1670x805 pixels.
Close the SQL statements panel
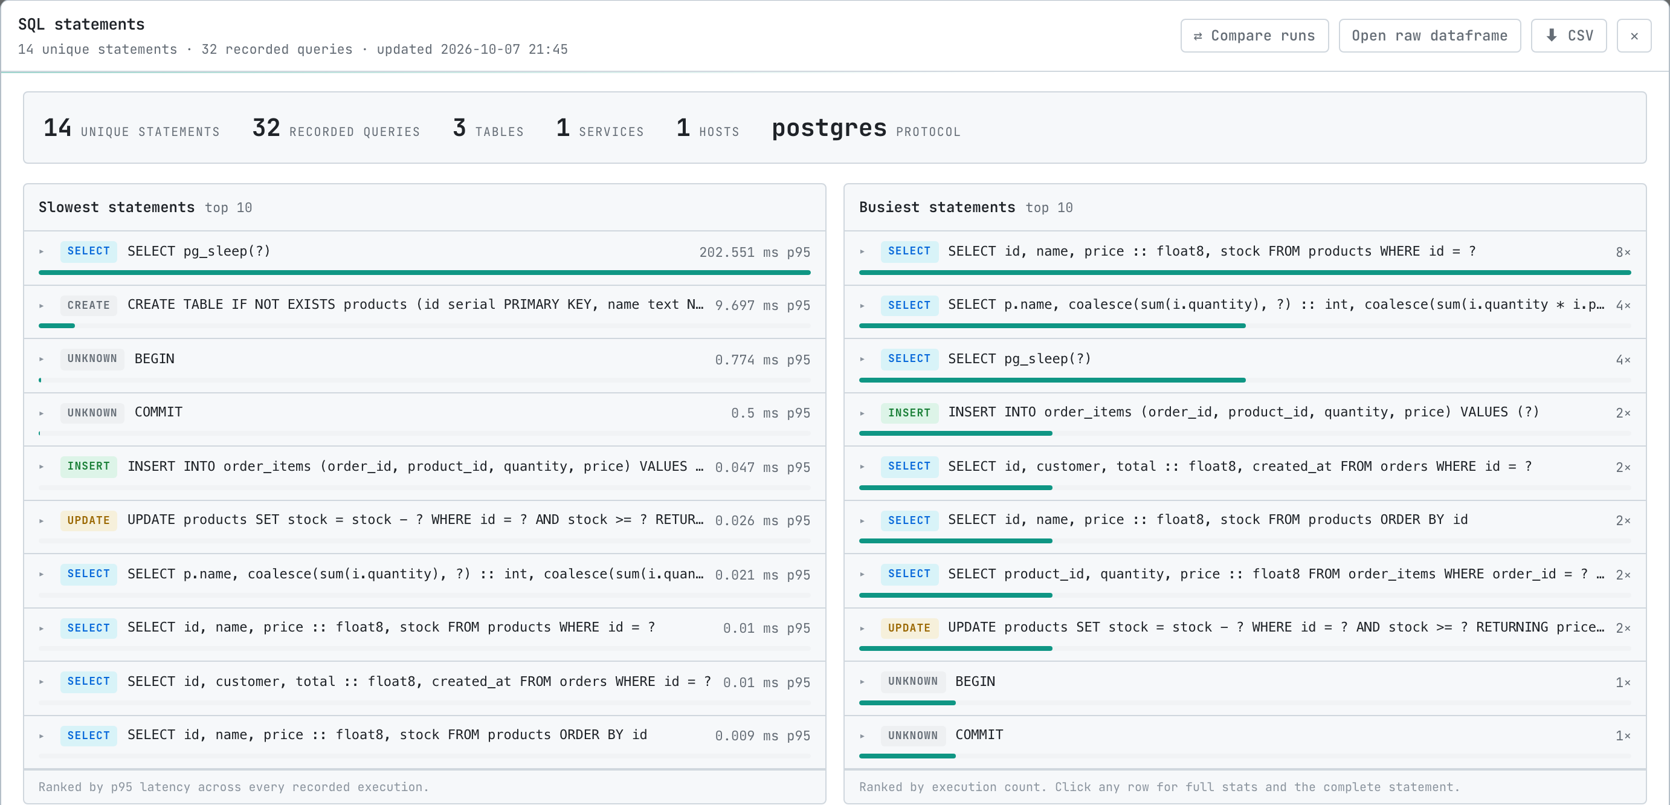coord(1634,36)
